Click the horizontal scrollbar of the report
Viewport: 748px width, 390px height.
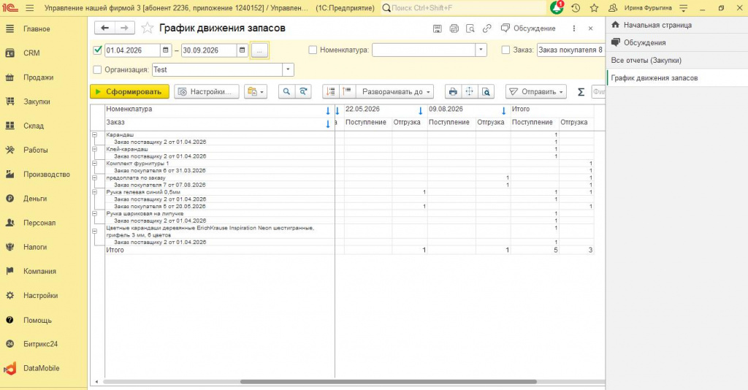389,381
